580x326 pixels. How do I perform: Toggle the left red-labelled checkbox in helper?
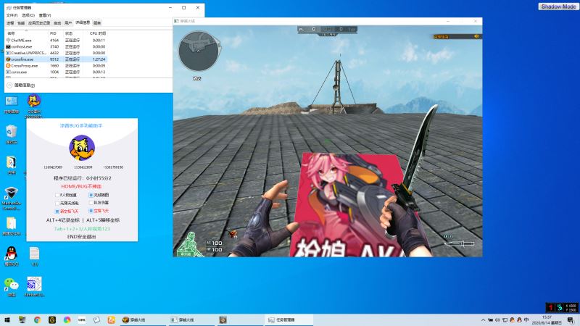point(57,211)
